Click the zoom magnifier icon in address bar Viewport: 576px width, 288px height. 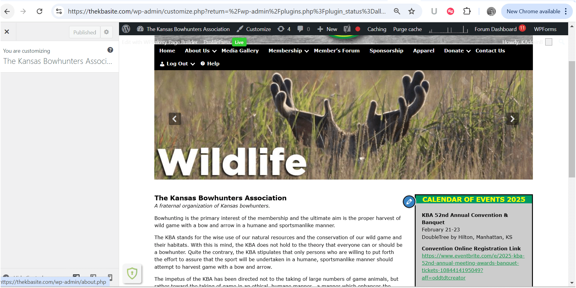coord(397,11)
